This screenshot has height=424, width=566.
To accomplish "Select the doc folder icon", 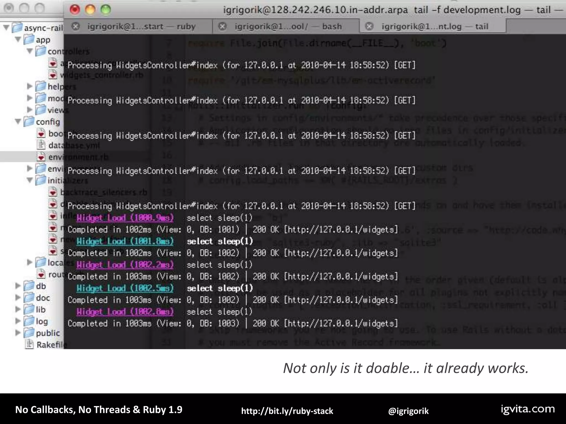I will [29, 298].
